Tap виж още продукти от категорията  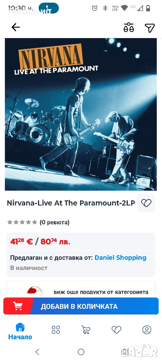[x=101, y=292]
